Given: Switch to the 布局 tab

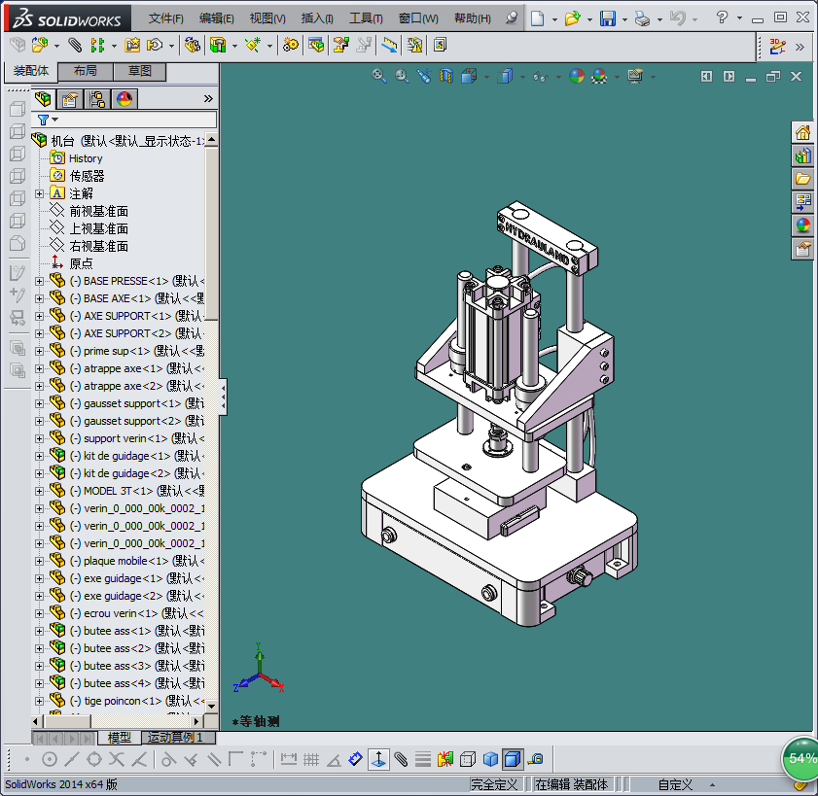Looking at the screenshot, I should 85,71.
